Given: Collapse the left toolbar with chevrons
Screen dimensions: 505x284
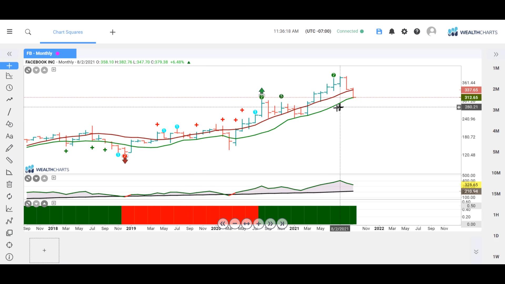Looking at the screenshot, I should (x=9, y=54).
